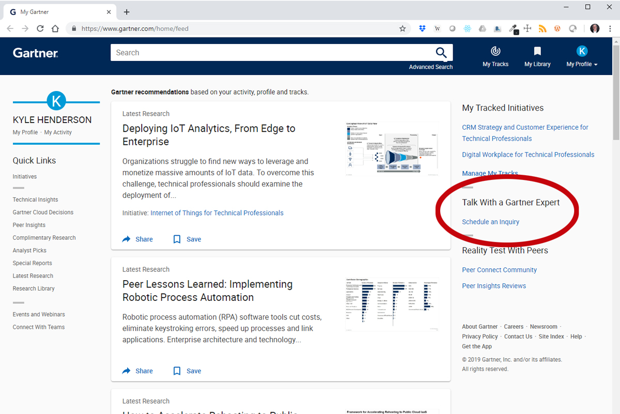This screenshot has width=620, height=414.
Task: Open the Peer Connect Community link
Action: pos(499,269)
